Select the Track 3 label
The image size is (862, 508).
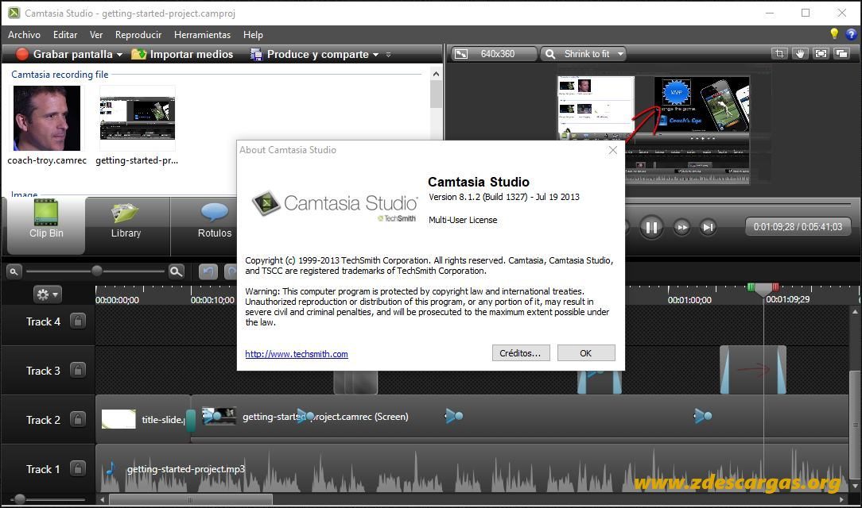[x=43, y=371]
